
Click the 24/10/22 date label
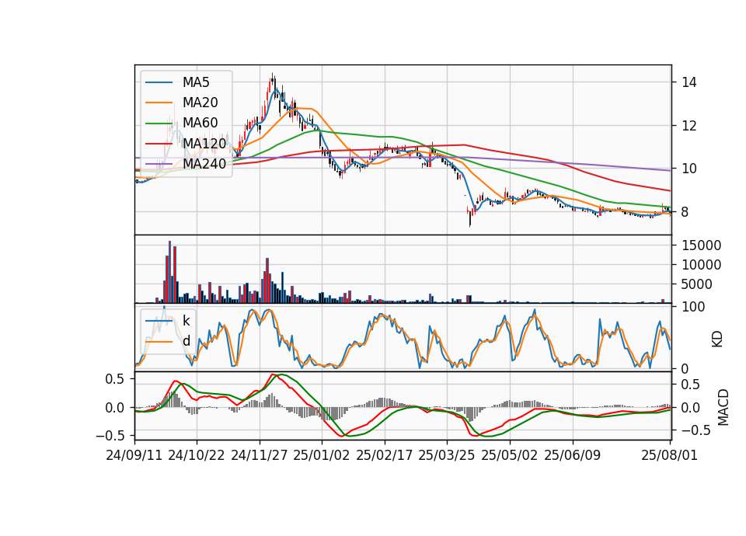197,455
